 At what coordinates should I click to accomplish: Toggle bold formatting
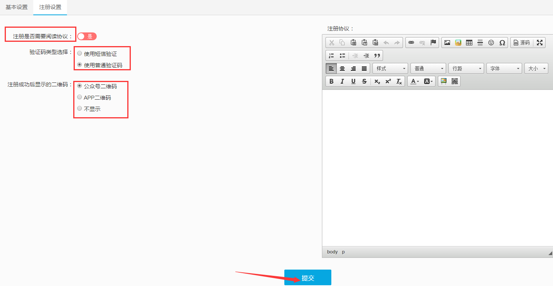331,81
